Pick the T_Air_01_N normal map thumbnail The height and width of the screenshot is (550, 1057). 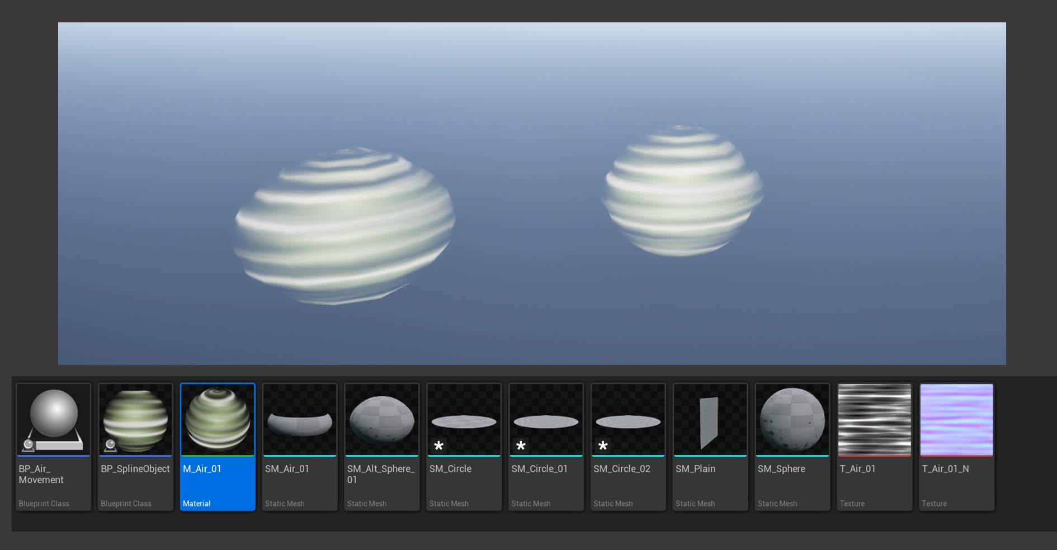click(956, 419)
